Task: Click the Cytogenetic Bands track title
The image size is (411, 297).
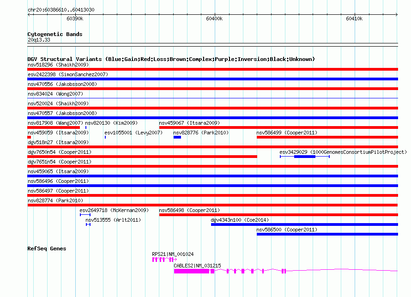Action: [55, 34]
